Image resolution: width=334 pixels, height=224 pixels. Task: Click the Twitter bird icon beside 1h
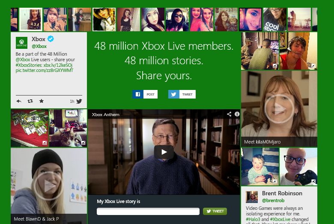click(x=79, y=101)
